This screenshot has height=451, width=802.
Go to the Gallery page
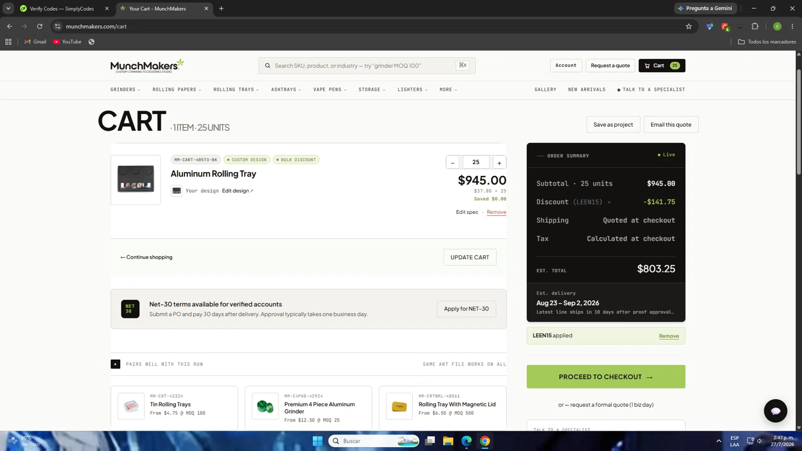point(545,90)
